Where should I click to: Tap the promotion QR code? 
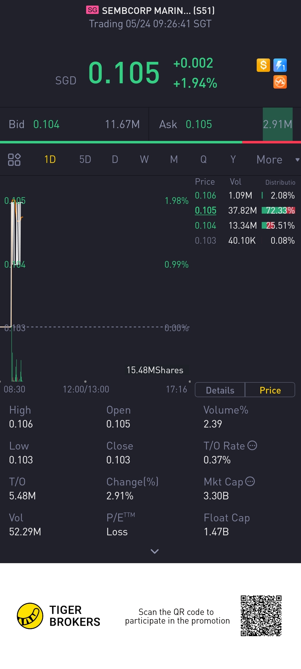point(261,616)
